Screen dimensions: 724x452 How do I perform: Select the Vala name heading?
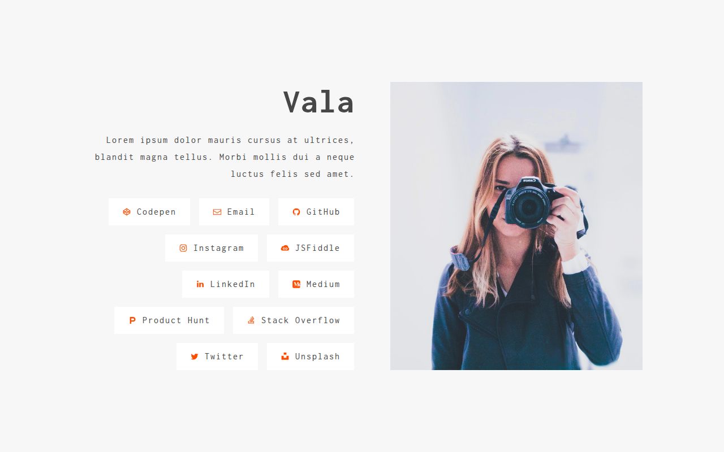click(x=319, y=102)
